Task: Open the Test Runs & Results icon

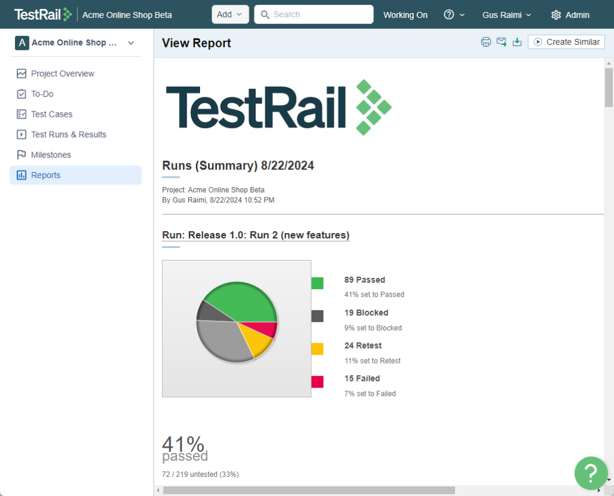Action: 21,134
